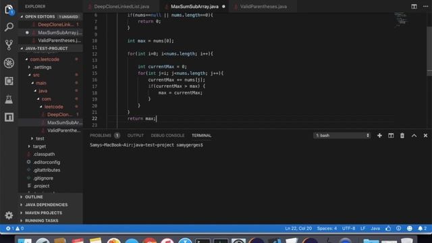Click the code minimap

[401, 20]
